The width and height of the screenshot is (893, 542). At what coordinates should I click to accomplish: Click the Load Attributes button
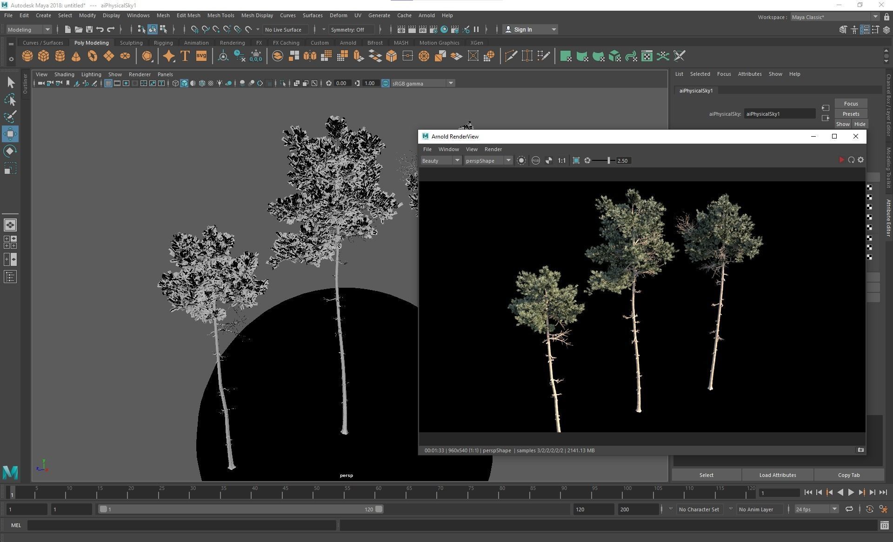[x=777, y=475]
